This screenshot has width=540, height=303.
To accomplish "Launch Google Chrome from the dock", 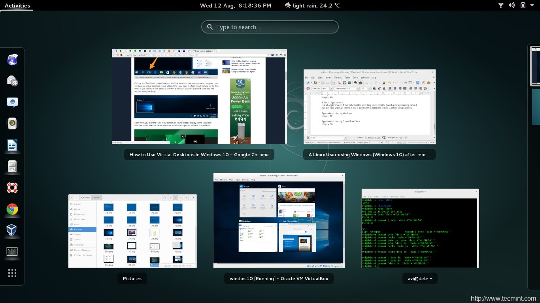I will (12, 209).
